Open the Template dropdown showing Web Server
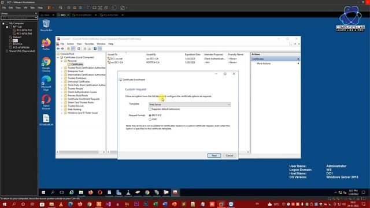 (190, 104)
